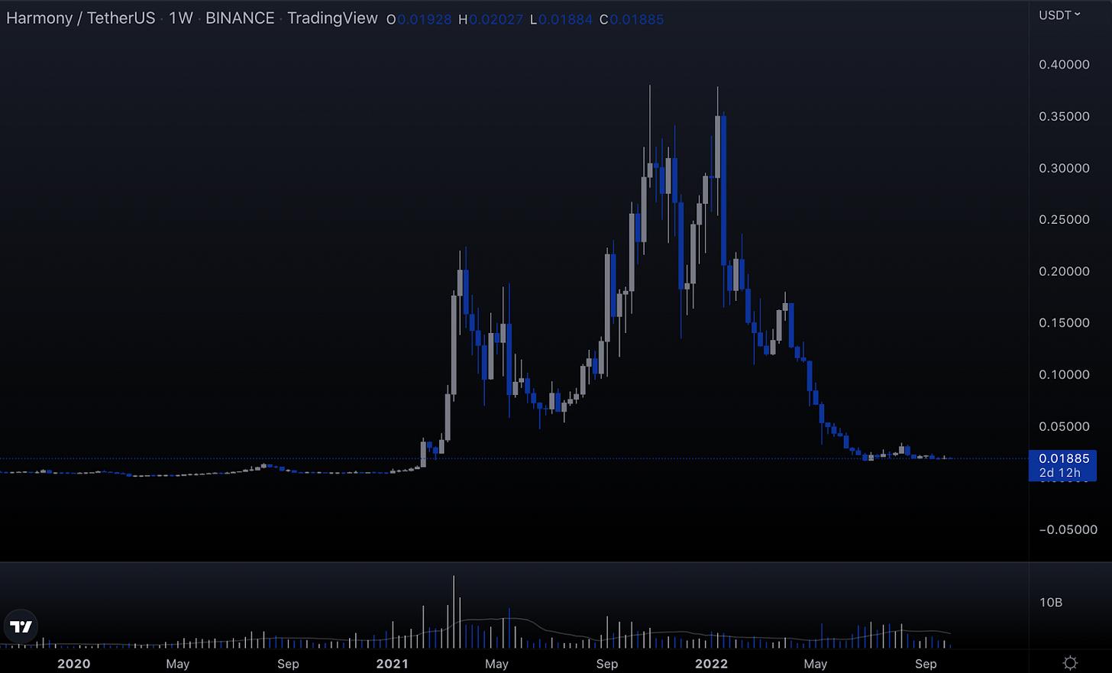Click the 0.25000 price axis label

[x=1064, y=219]
